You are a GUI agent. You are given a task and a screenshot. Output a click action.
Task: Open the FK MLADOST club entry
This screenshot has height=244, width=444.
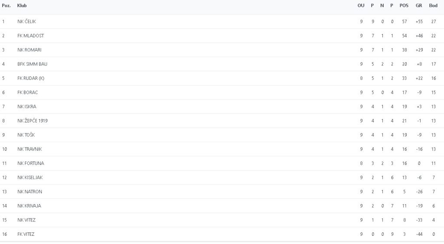pos(30,36)
